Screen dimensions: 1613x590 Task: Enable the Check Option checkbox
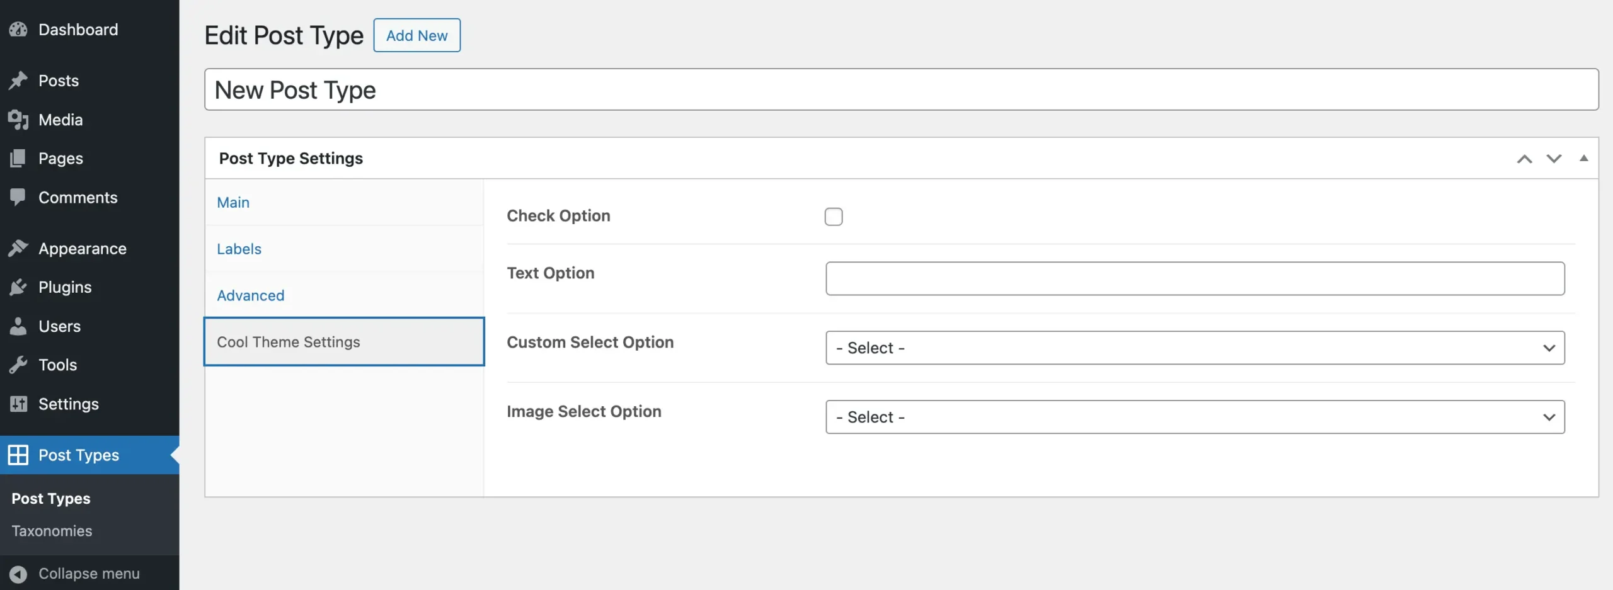833,217
